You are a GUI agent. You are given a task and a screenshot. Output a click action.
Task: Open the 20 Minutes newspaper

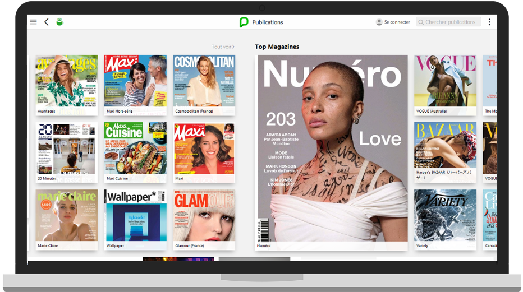[67, 148]
